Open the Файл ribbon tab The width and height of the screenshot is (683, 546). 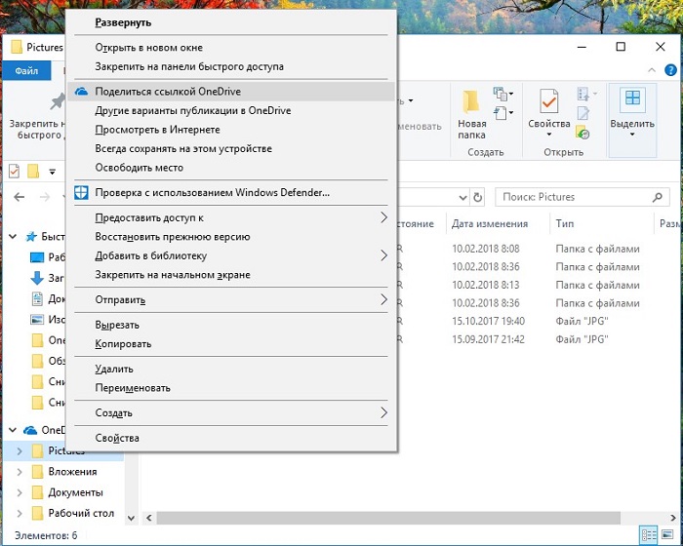(26, 71)
